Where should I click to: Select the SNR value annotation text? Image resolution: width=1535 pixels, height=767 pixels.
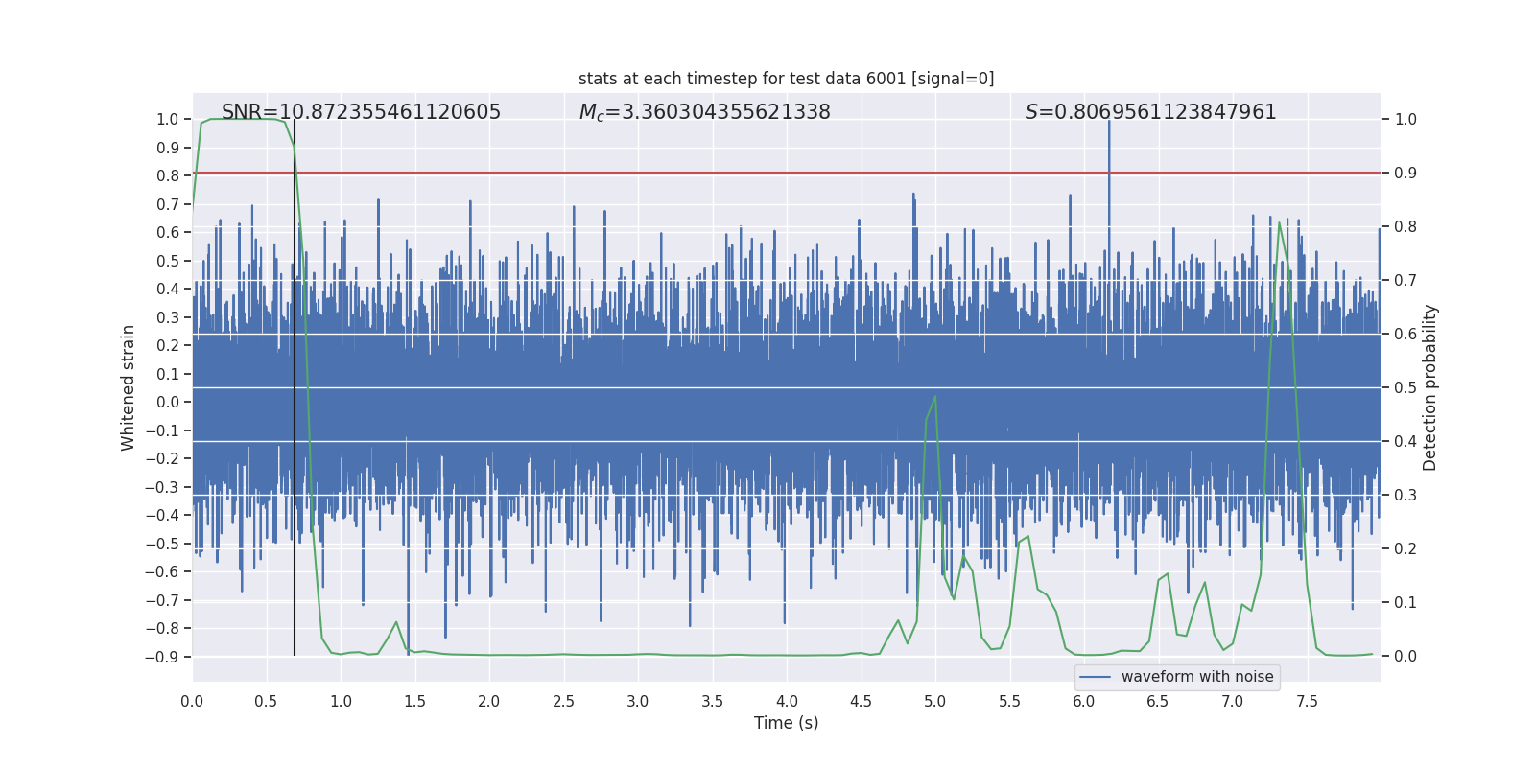click(361, 112)
